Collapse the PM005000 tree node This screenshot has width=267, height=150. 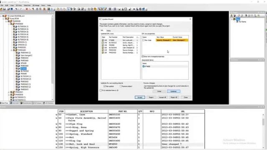(6, 21)
